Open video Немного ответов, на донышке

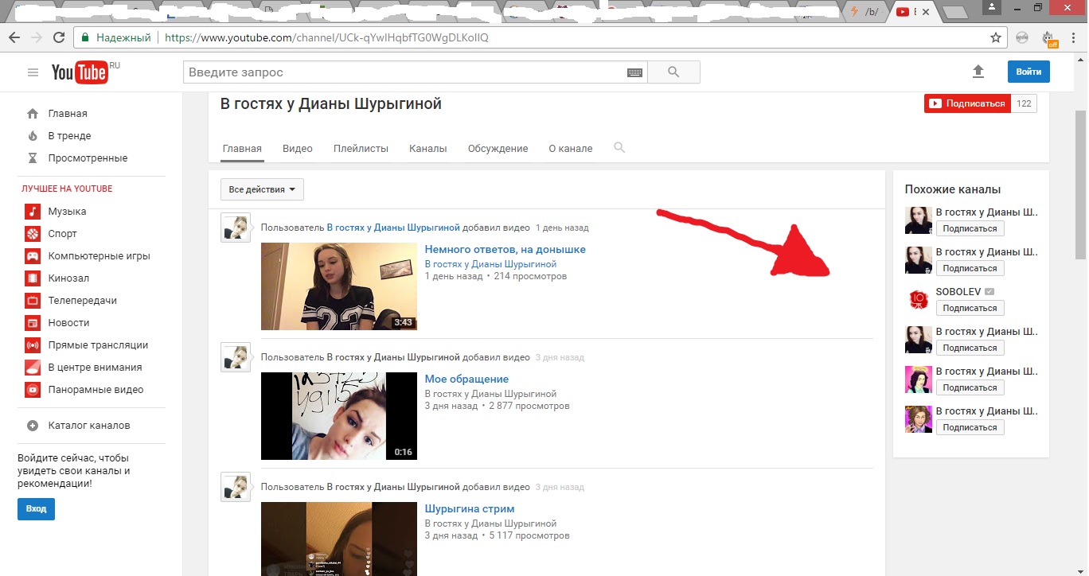(x=505, y=249)
